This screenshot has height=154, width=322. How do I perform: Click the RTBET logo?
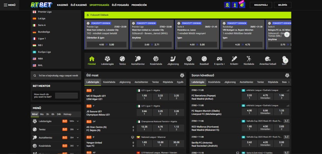42,5
